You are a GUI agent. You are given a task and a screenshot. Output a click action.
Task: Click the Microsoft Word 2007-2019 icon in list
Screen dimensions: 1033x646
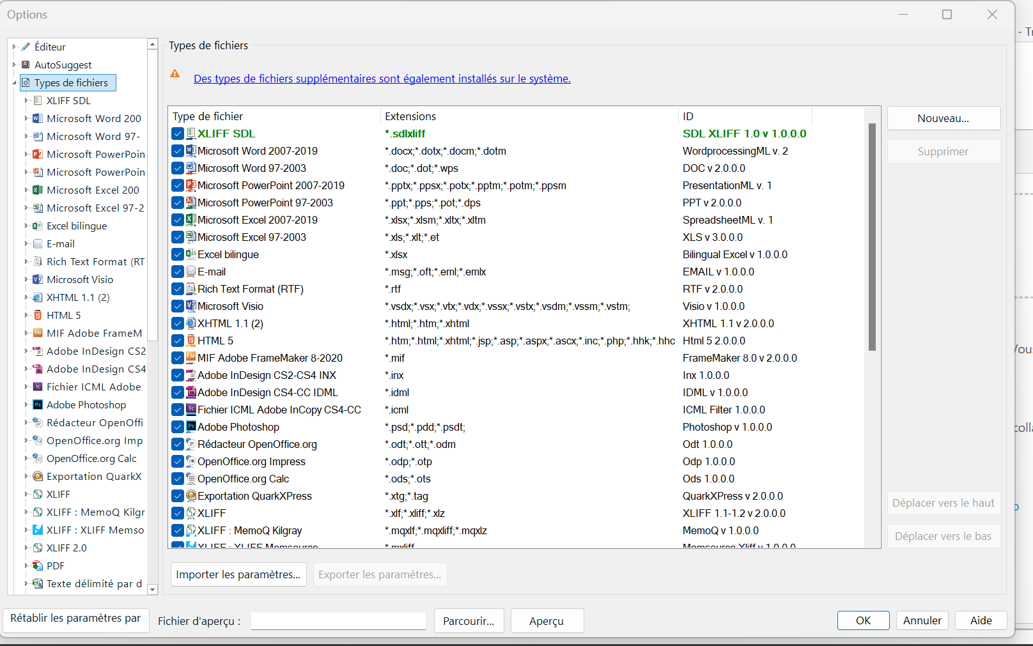[x=191, y=150]
